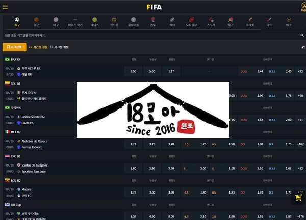Pick over 2.5 odds 1.44

point(251,71)
